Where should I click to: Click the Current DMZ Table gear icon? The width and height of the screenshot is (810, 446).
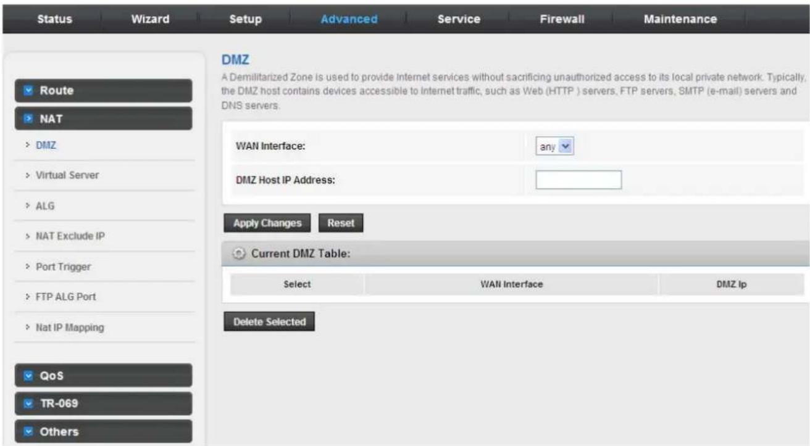238,254
